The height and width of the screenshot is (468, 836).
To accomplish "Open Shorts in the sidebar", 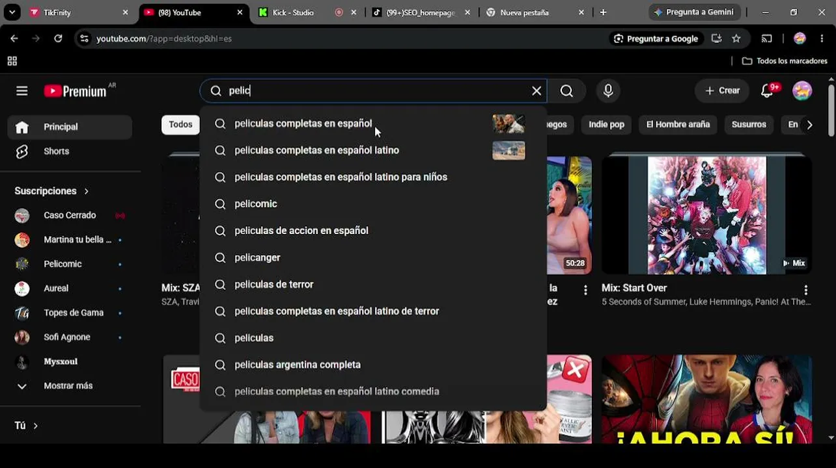I will [70, 151].
